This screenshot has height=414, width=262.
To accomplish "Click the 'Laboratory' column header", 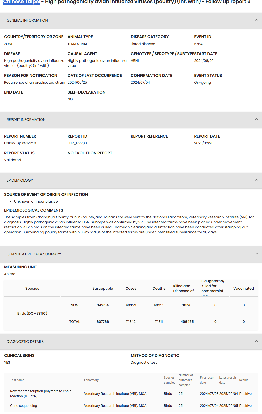I will (x=91, y=380).
